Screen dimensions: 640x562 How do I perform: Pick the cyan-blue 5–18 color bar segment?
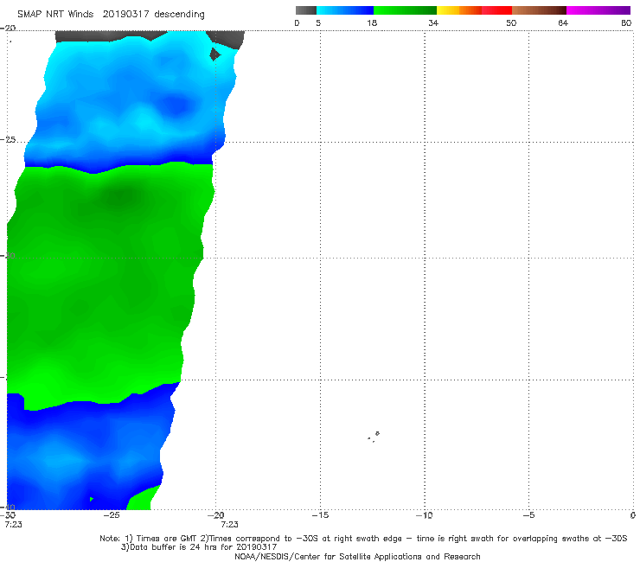(x=345, y=10)
